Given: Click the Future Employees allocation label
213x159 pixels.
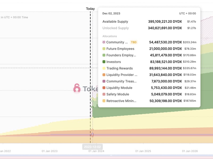Looking at the screenshot, I should pos(120,49).
